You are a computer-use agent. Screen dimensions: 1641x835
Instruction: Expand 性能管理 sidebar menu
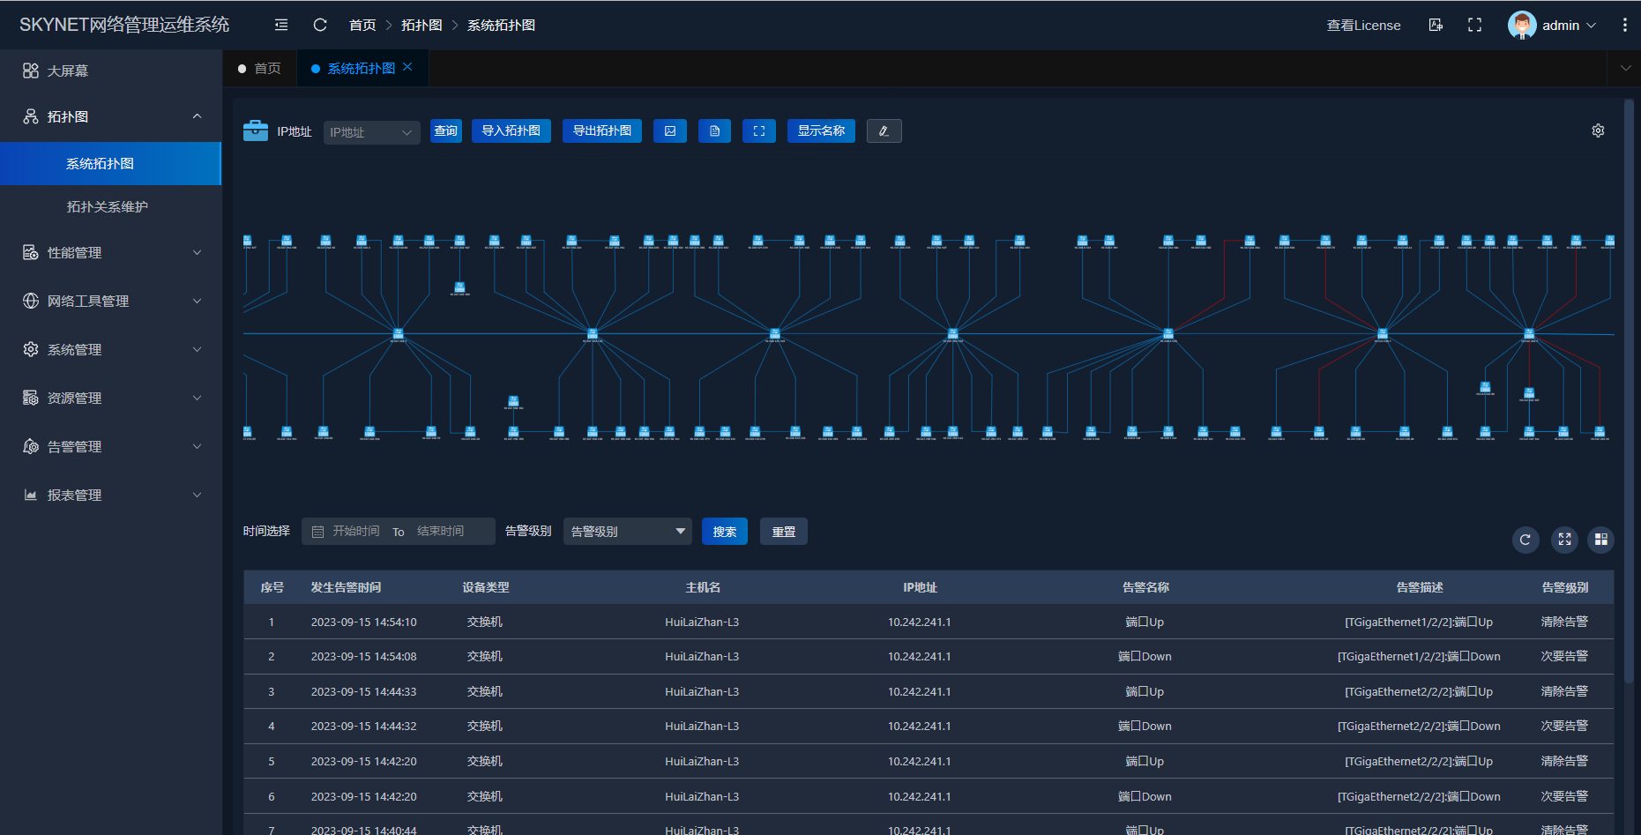click(x=111, y=252)
